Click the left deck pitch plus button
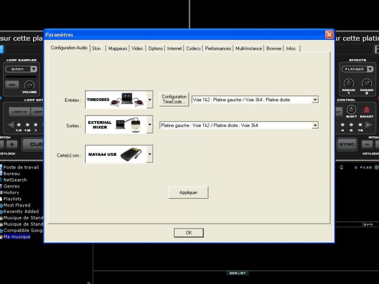This screenshot has height=284, width=379. 11,144
